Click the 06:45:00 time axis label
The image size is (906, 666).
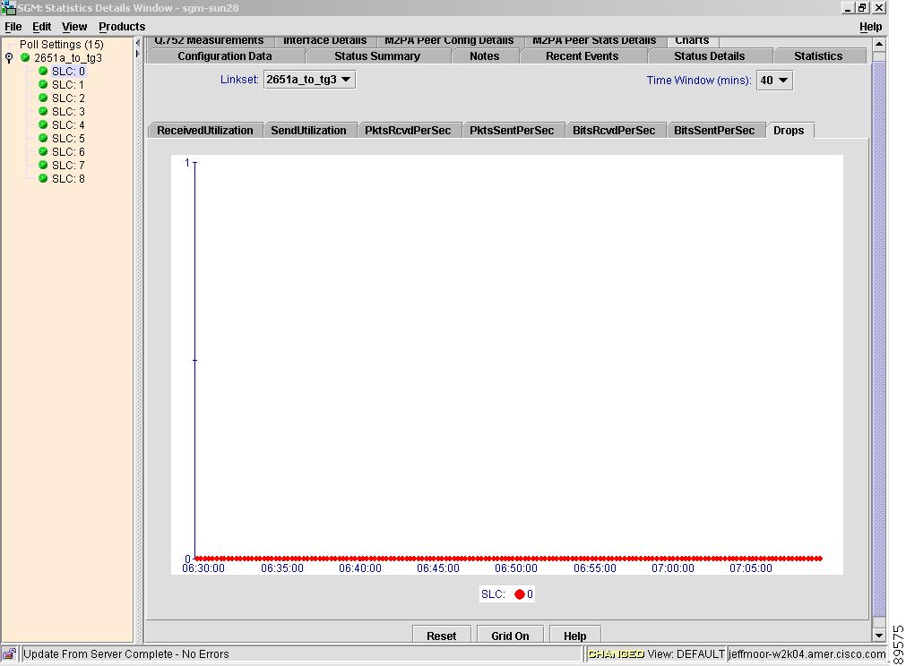pyautogui.click(x=438, y=568)
